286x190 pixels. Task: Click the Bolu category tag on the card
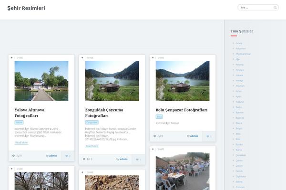[x=159, y=116]
